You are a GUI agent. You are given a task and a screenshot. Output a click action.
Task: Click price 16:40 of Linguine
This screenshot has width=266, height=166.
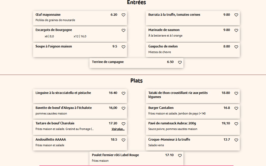point(113,93)
